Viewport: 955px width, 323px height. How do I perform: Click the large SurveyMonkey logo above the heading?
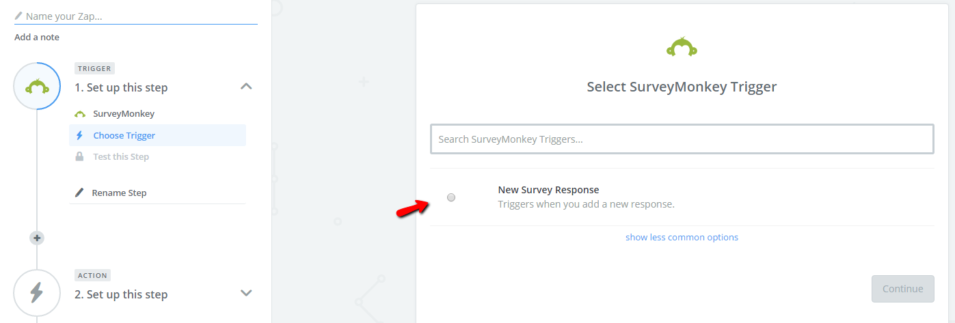[682, 47]
